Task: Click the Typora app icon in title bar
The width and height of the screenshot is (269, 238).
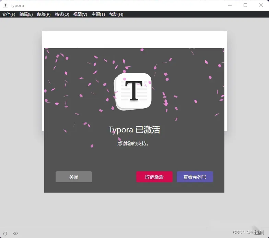Action: (5, 6)
